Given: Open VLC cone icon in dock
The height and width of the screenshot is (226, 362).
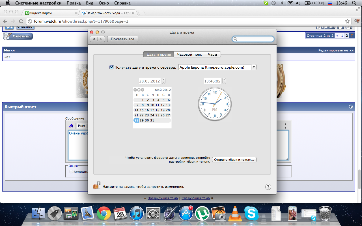Looking at the screenshot, I should point(235,213).
